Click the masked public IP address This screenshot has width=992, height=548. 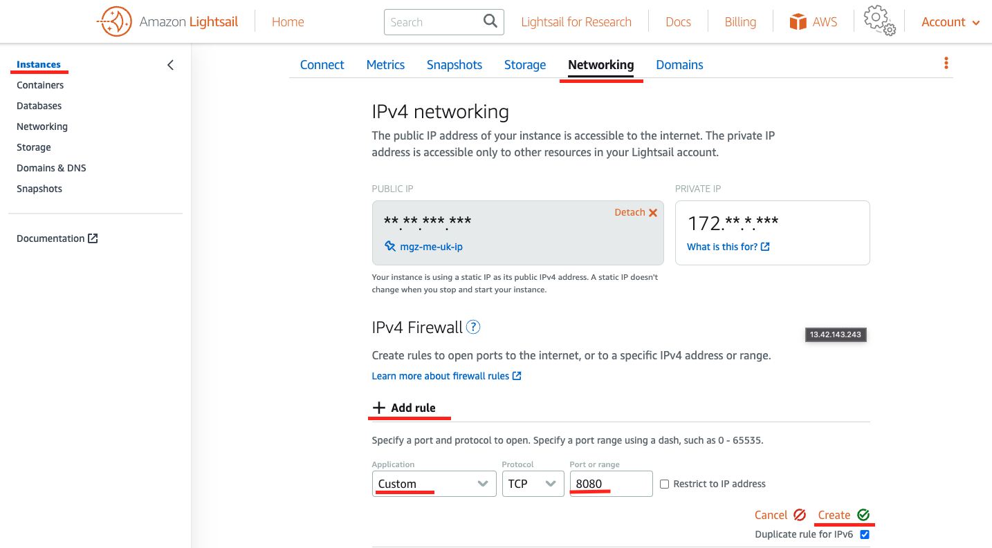[x=428, y=223]
